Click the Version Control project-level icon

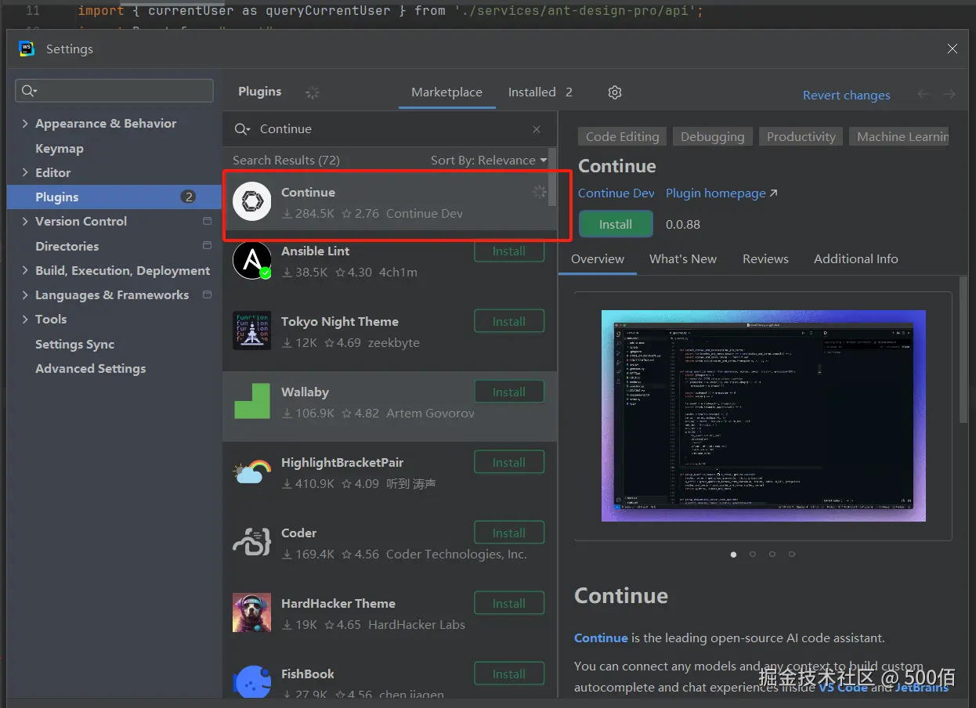[207, 221]
